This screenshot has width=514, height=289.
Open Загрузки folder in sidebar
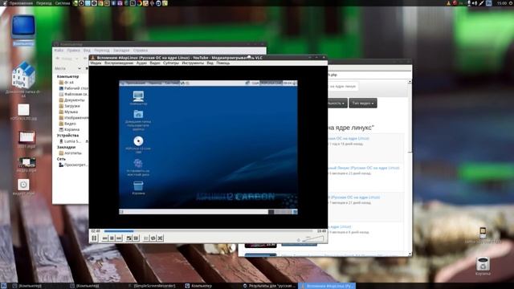(70, 106)
